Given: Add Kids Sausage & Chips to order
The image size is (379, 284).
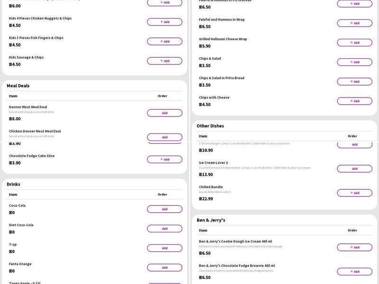Looking at the screenshot, I should pos(164,61).
